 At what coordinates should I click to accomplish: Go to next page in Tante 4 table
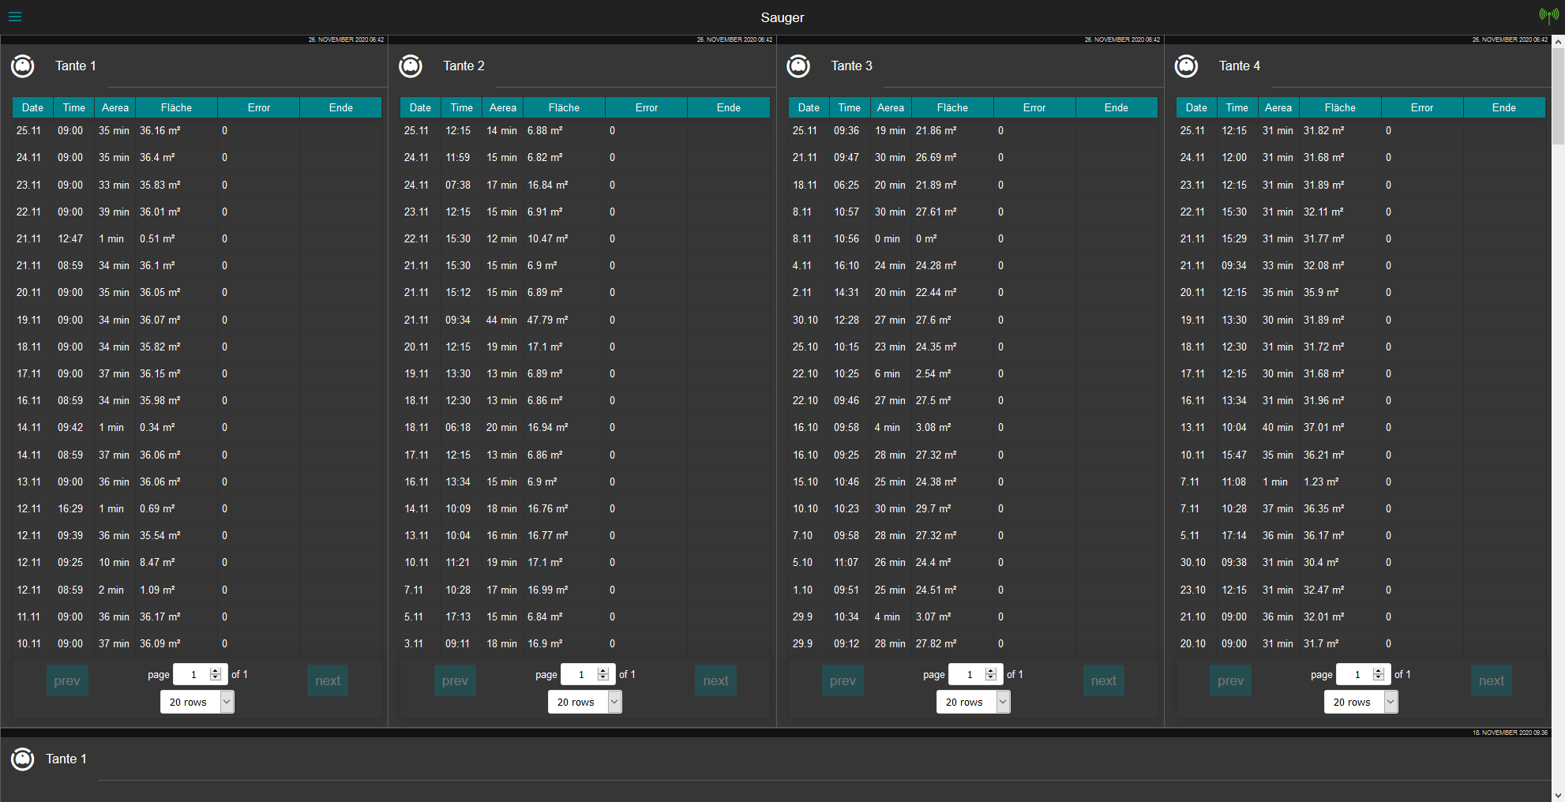pyautogui.click(x=1491, y=680)
